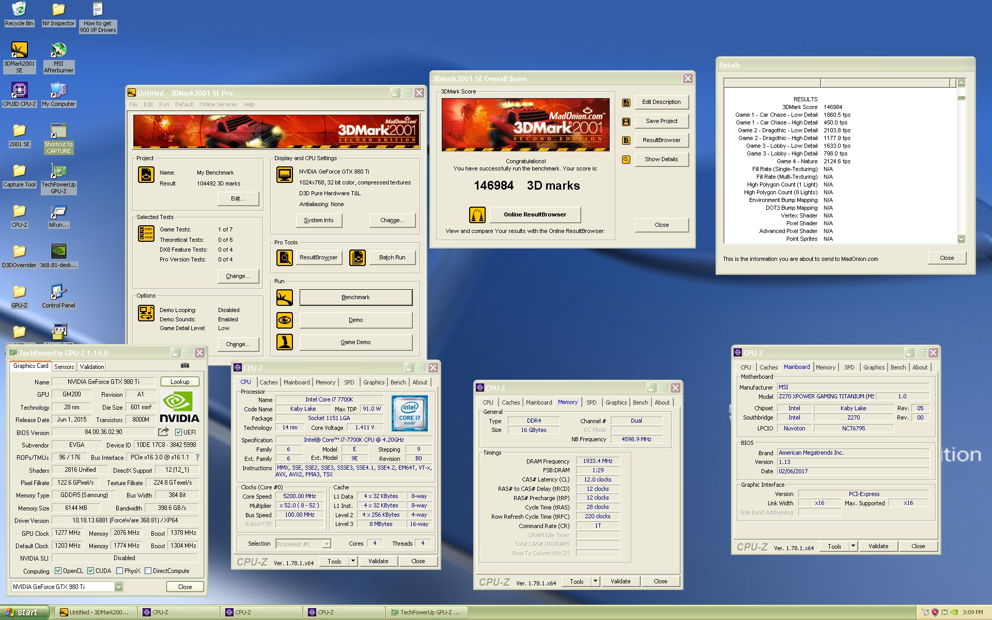Click the Bus Interface question mark in GPU-Z

click(x=197, y=457)
